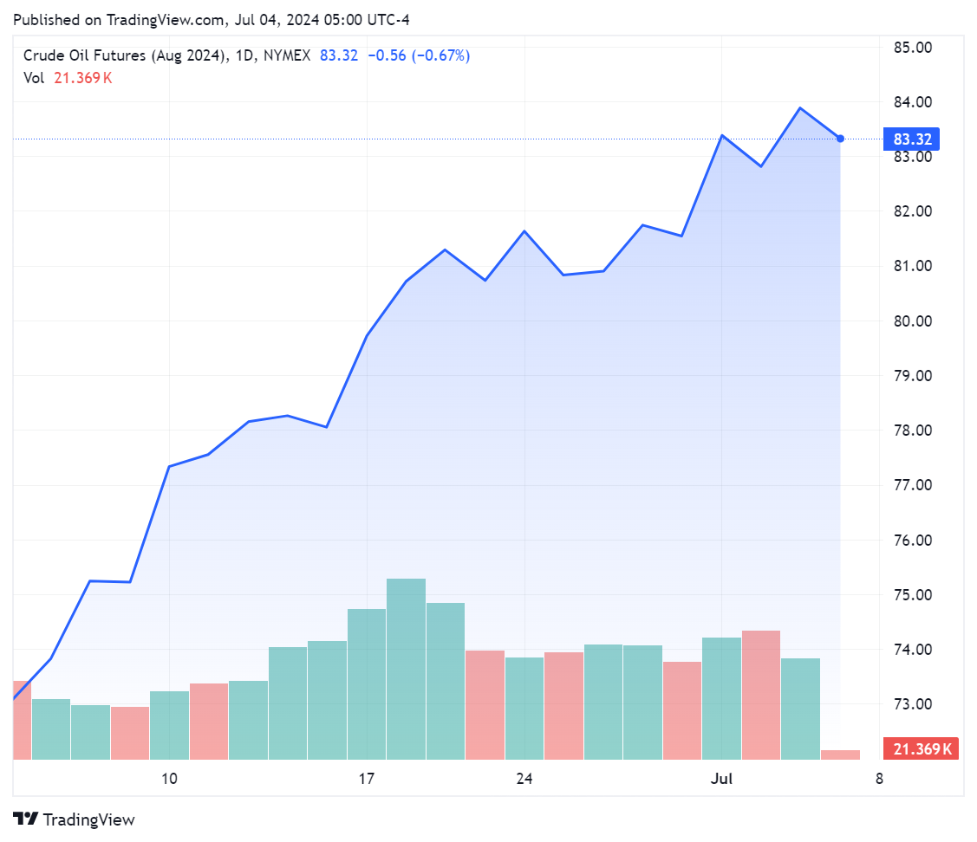
Task: Click the TradingView brand text link
Action: 89,819
